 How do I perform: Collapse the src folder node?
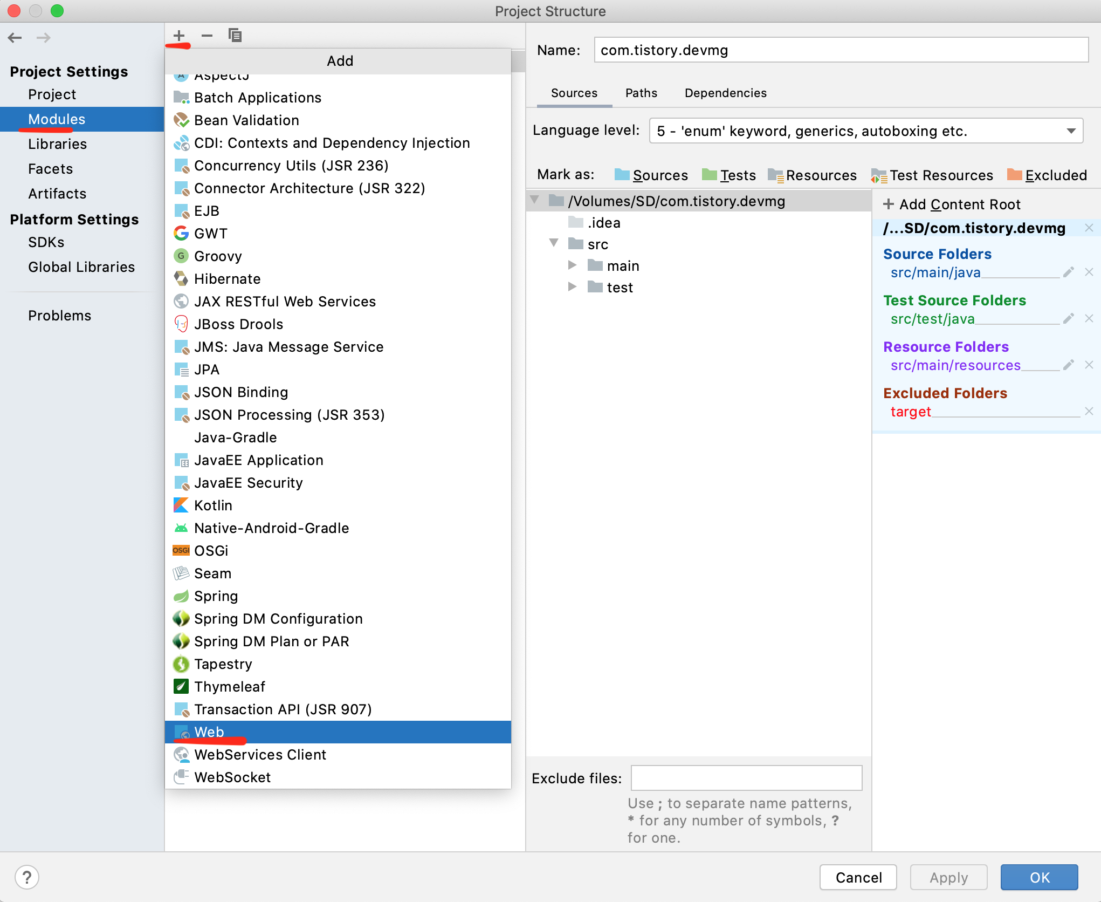(x=554, y=243)
